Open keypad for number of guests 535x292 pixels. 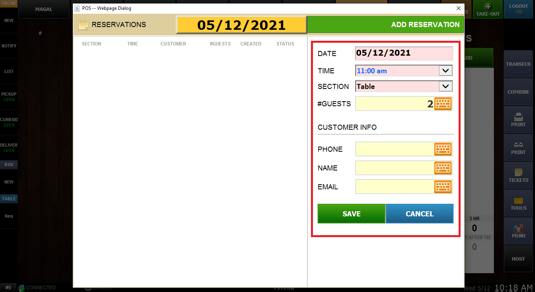tap(443, 103)
